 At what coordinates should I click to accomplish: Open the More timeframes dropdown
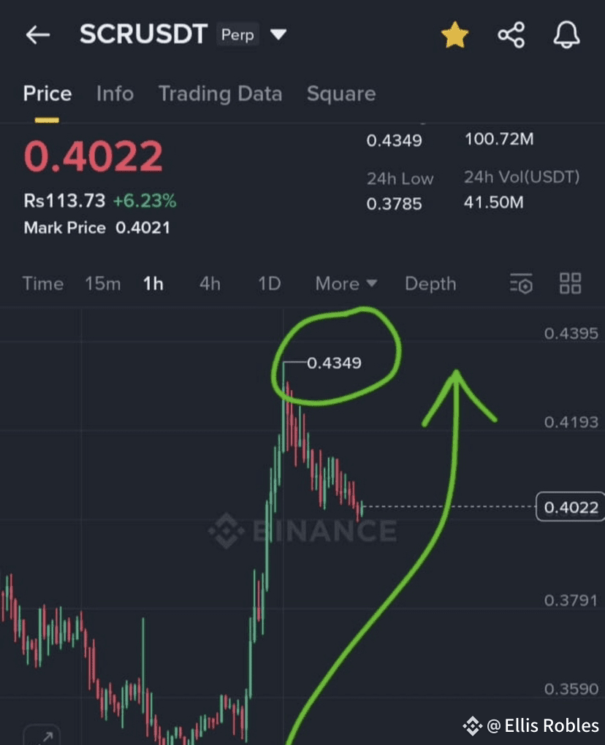coord(346,283)
